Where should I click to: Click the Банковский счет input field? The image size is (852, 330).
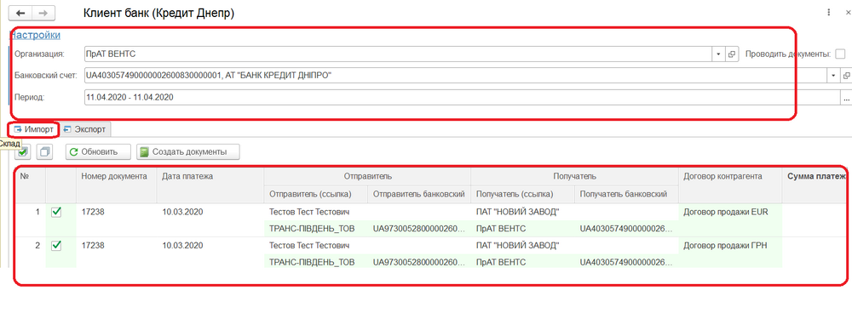pos(455,76)
